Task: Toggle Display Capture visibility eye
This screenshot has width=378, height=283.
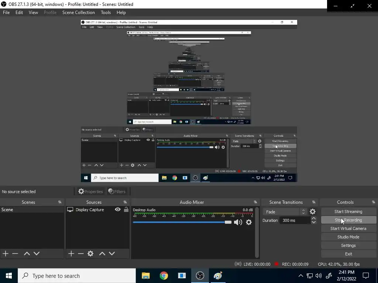Action: tap(118, 209)
